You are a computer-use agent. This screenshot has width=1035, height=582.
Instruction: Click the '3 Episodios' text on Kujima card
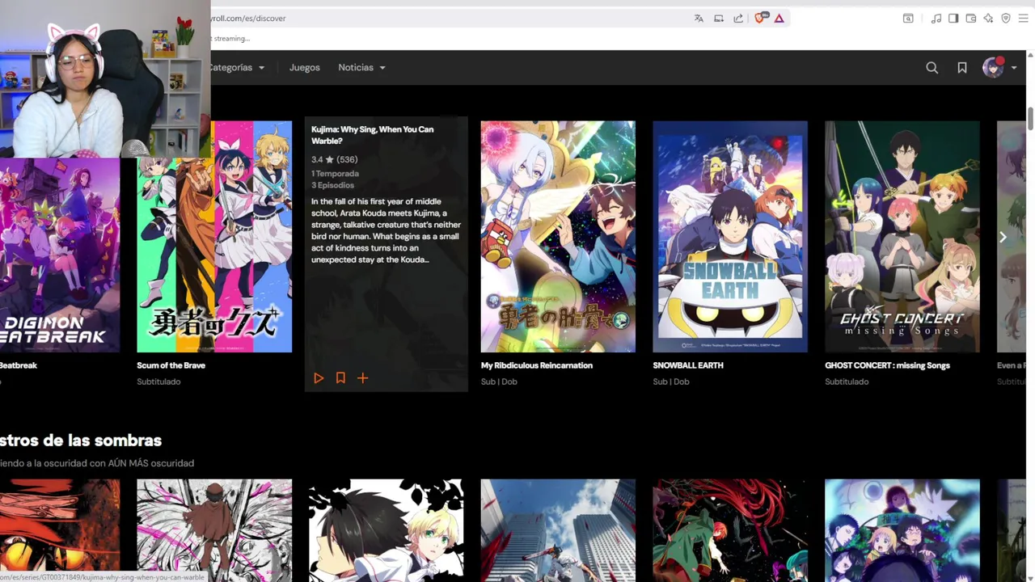[x=332, y=185]
